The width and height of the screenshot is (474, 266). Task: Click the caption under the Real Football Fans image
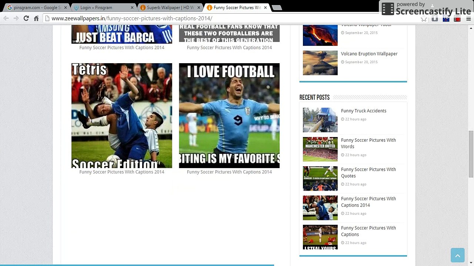tap(229, 47)
